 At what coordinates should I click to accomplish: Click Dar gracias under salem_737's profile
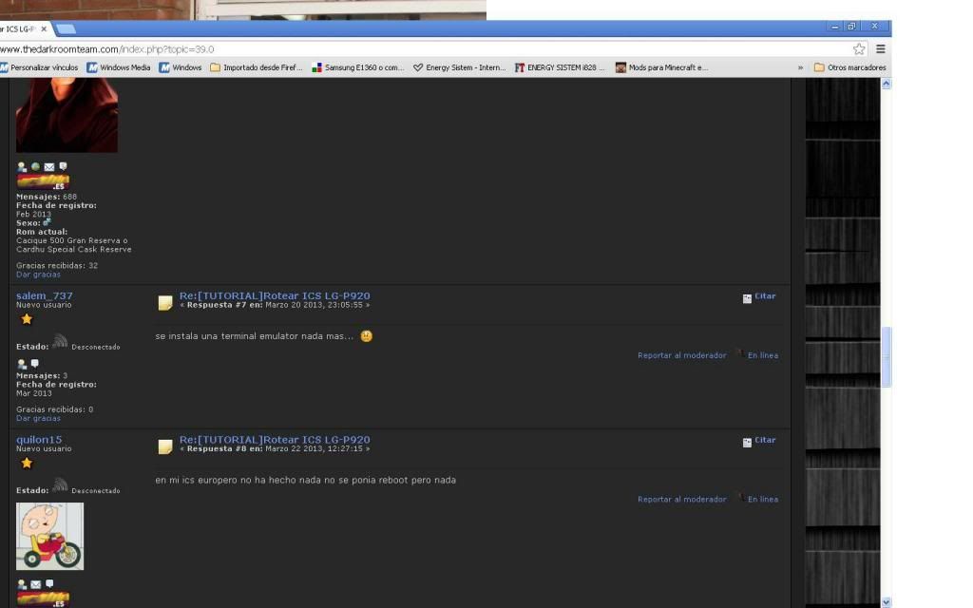(38, 418)
